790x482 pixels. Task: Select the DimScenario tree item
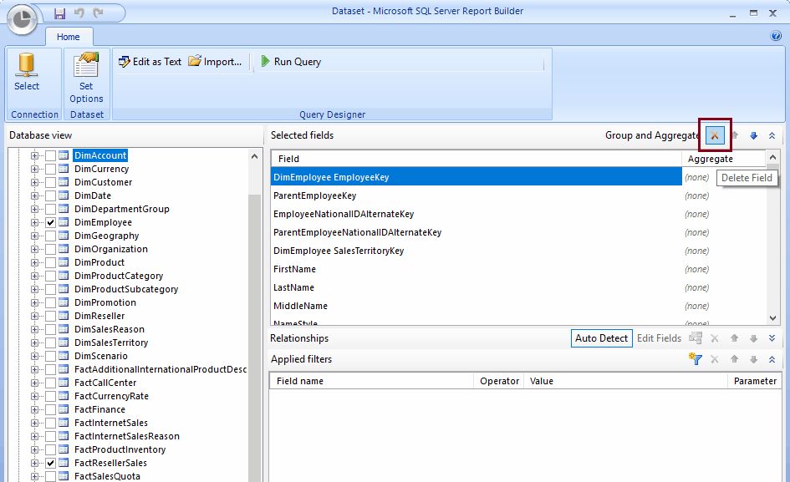click(101, 356)
